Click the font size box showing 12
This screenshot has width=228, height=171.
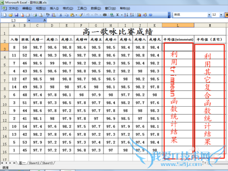coord(216,15)
